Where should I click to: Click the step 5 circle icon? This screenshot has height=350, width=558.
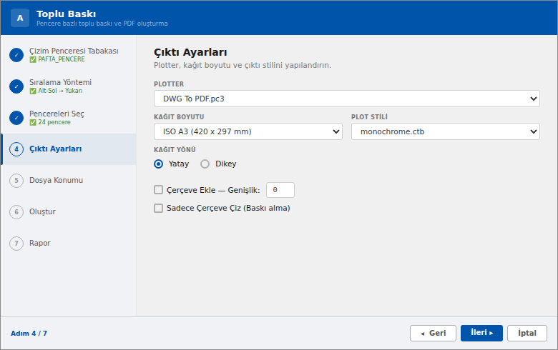(x=16, y=181)
